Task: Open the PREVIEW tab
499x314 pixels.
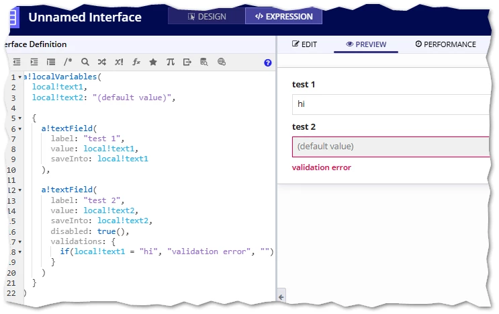Action: 366,44
